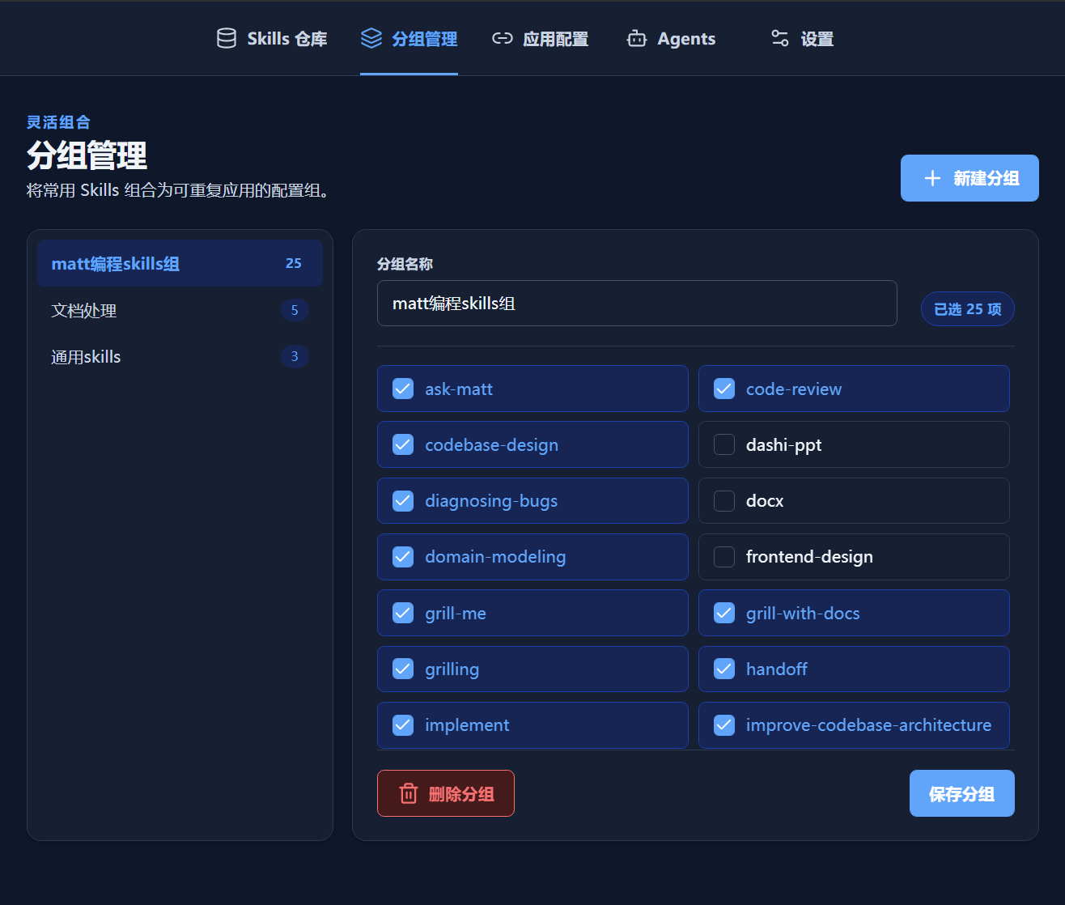Toggle the grilling checkbox off

(403, 669)
